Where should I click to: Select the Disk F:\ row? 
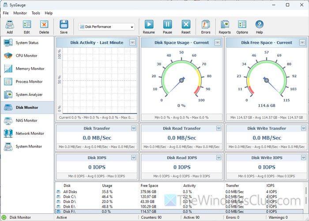click(179, 212)
